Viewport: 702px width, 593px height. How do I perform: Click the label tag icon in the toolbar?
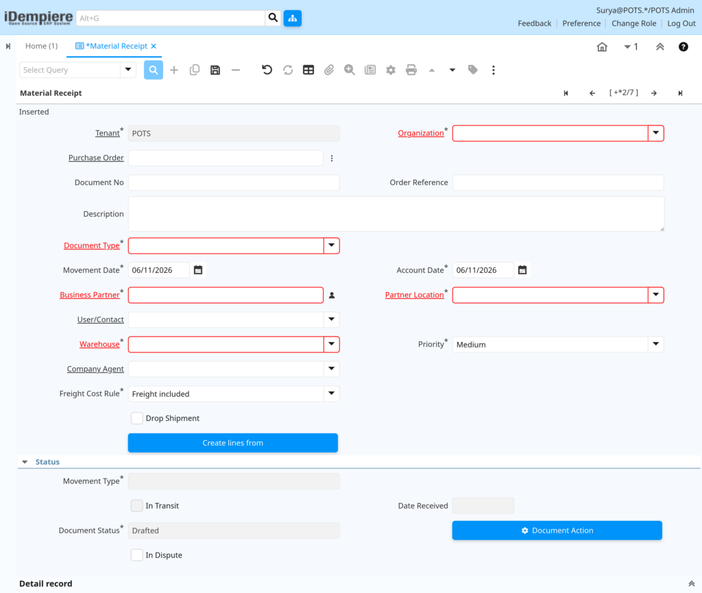tap(473, 70)
